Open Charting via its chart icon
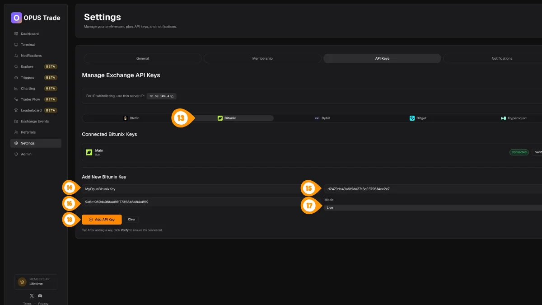This screenshot has width=542, height=305. 16,89
